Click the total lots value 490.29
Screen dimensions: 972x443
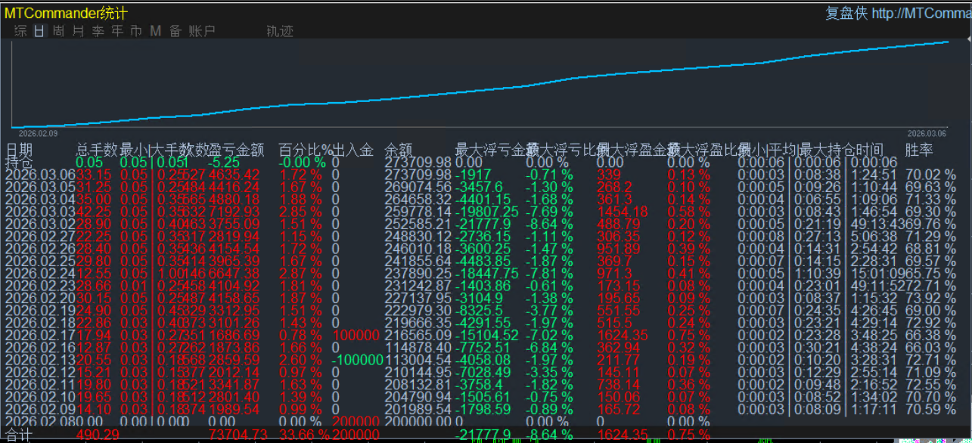pyautogui.click(x=98, y=435)
